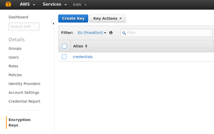Viewport: 214px width, 134px height.
Task: Open the credentials key alias link
Action: (x=83, y=57)
